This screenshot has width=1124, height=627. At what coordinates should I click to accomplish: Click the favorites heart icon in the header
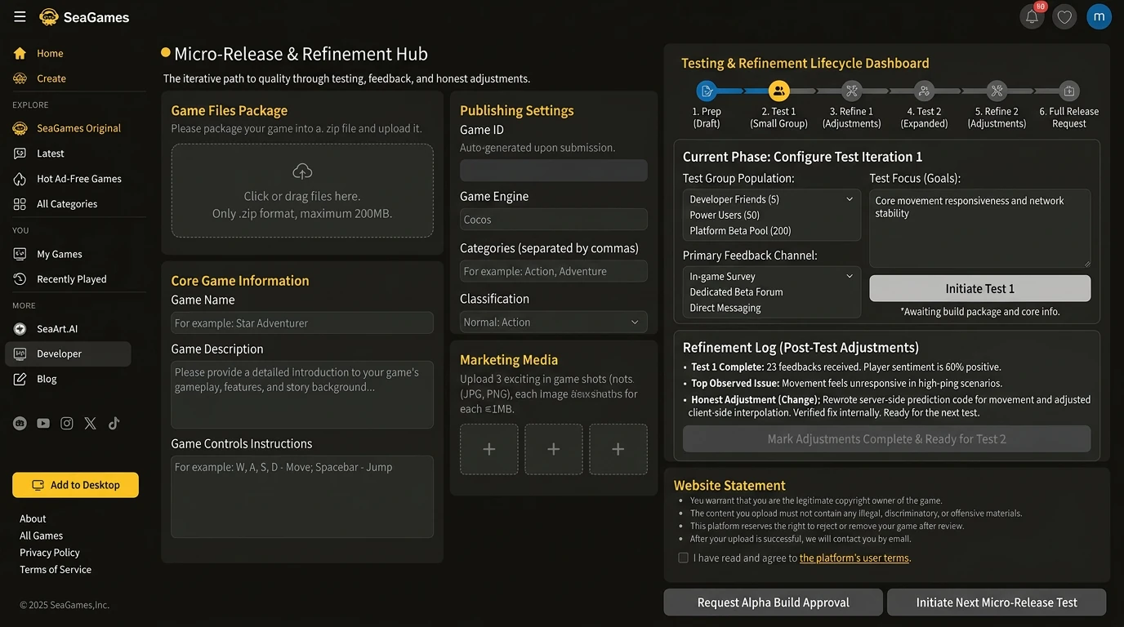1064,16
